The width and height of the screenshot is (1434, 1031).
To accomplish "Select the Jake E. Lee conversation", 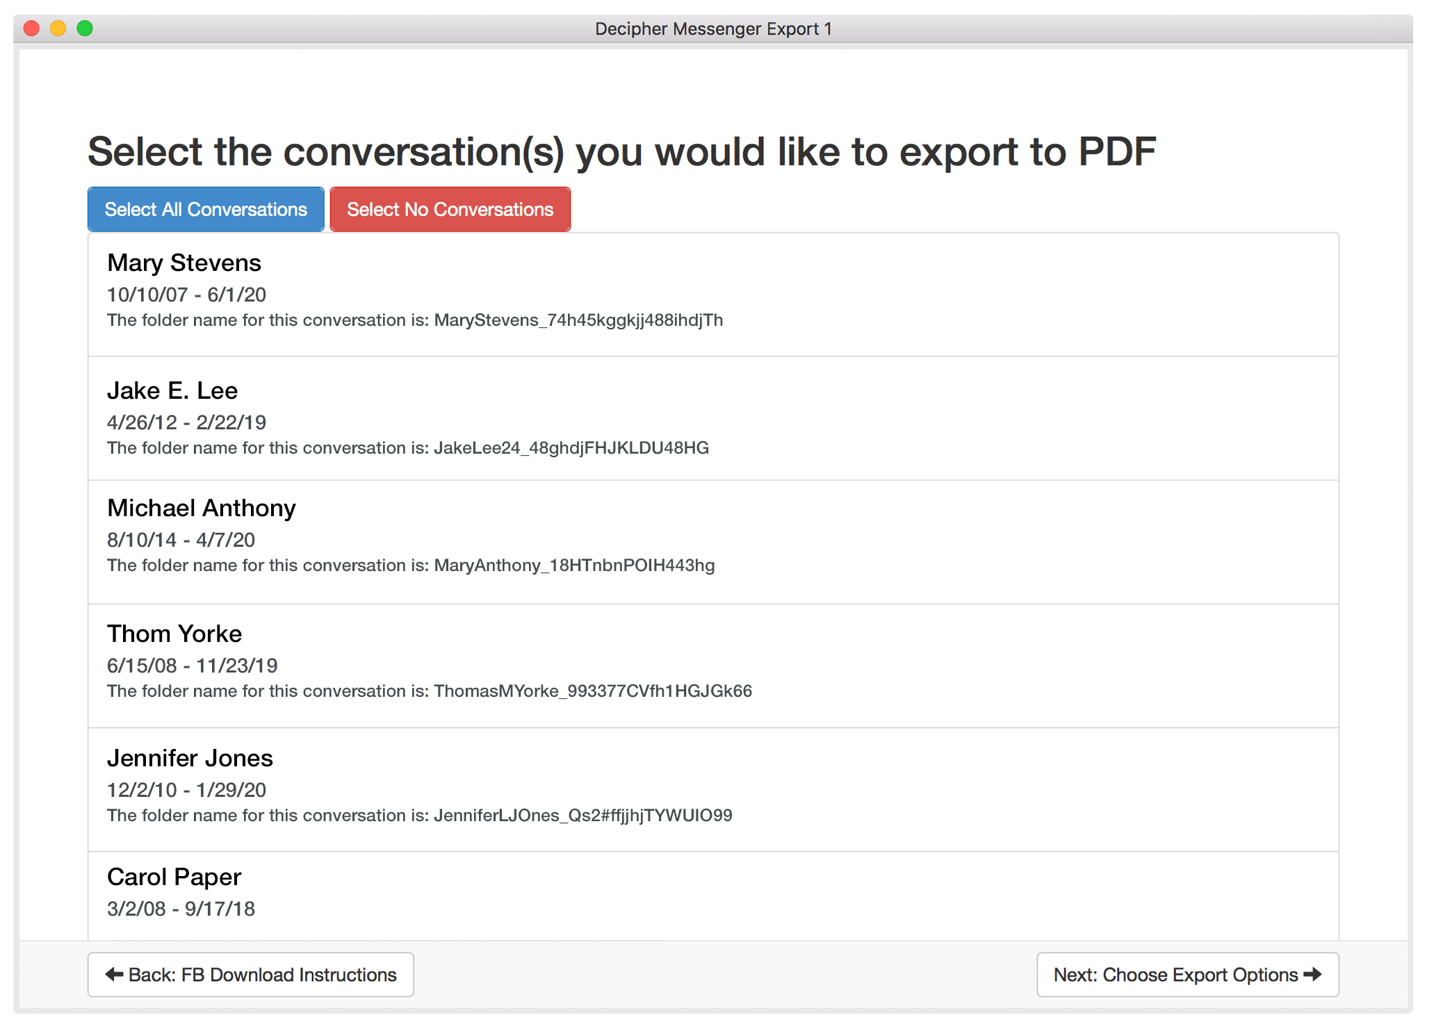I will 713,418.
